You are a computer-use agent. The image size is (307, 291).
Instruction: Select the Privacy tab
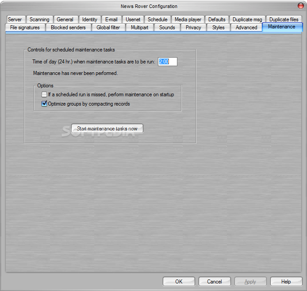click(x=193, y=28)
